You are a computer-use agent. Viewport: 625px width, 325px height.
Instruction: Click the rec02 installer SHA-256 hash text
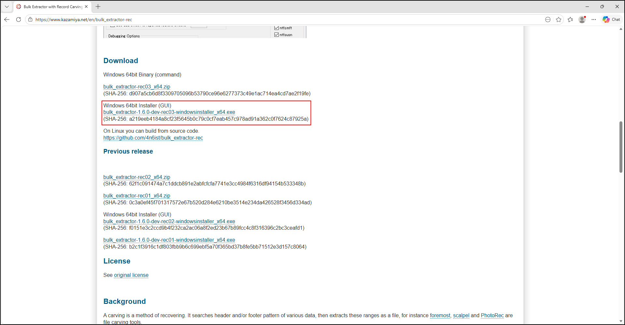[204, 228]
